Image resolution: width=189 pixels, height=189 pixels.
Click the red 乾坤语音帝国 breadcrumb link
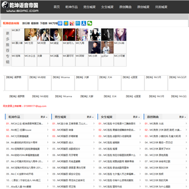click(11, 23)
